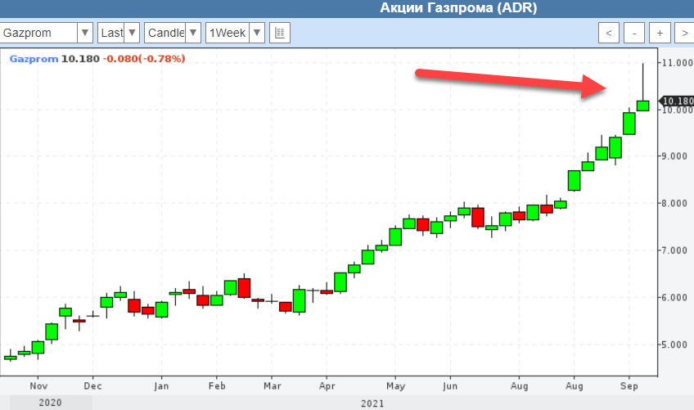
Task: Click the Sep label on time axis
Action: click(629, 385)
